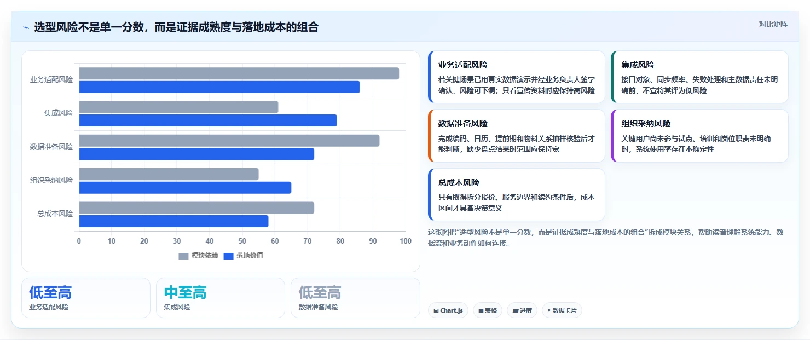Click the gray 模块依赖 bar for 集成风险
The height and width of the screenshot is (340, 810).
pyautogui.click(x=178, y=107)
